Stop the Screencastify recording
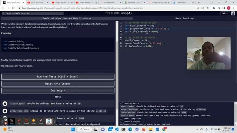The image size is (237, 133). pyautogui.click(x=6, y=123)
